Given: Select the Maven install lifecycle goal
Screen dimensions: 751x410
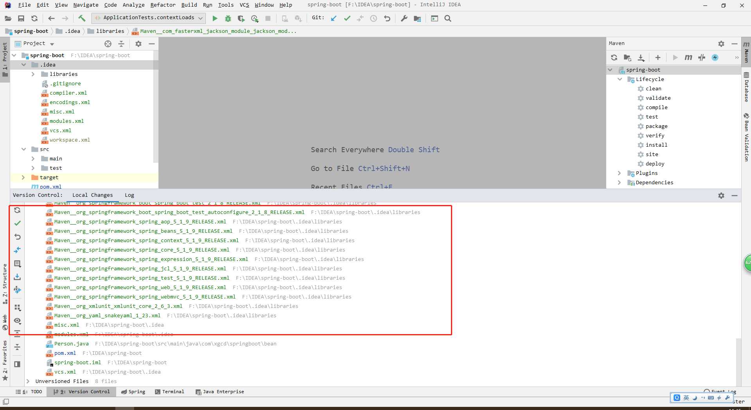Looking at the screenshot, I should click(656, 145).
